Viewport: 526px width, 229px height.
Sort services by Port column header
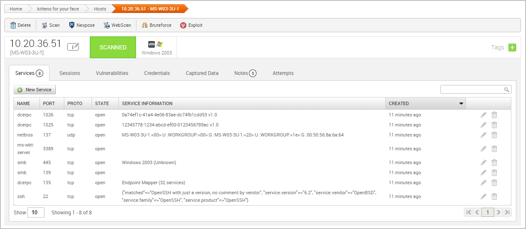[49, 103]
